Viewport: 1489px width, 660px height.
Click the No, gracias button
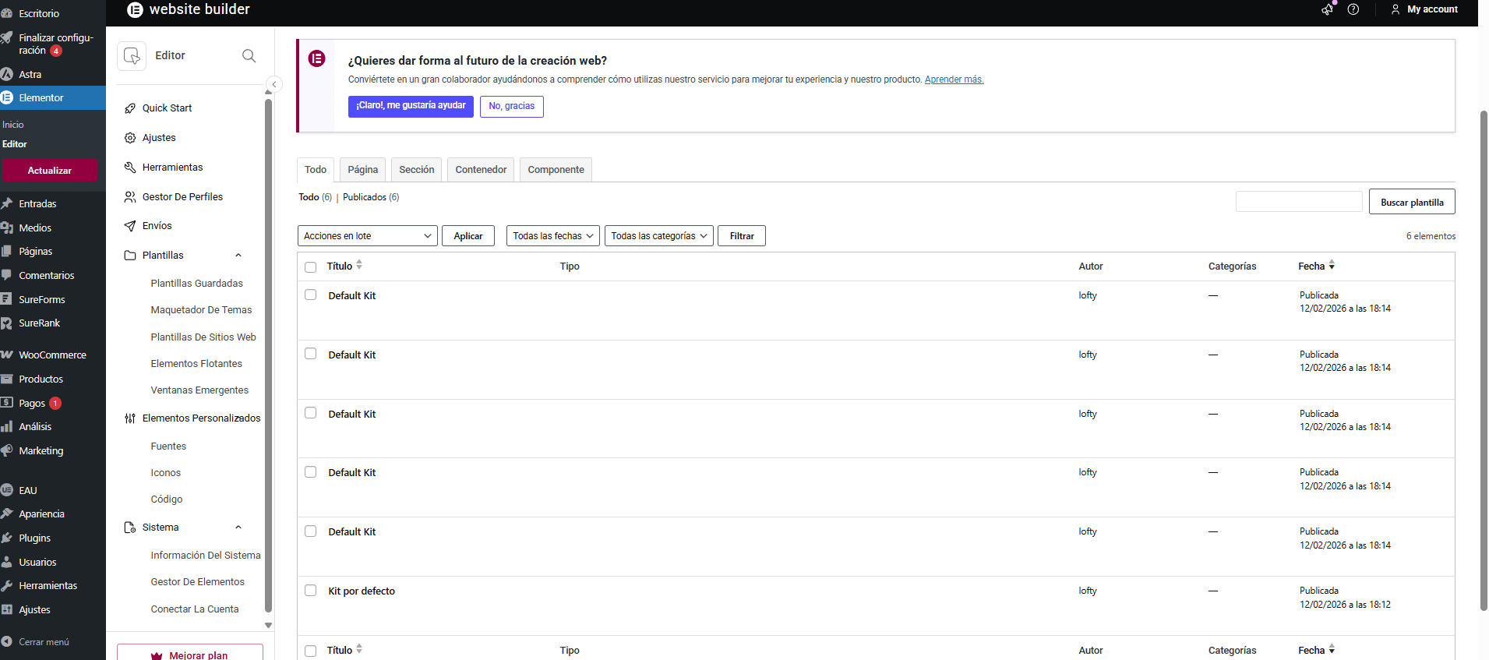click(x=511, y=106)
